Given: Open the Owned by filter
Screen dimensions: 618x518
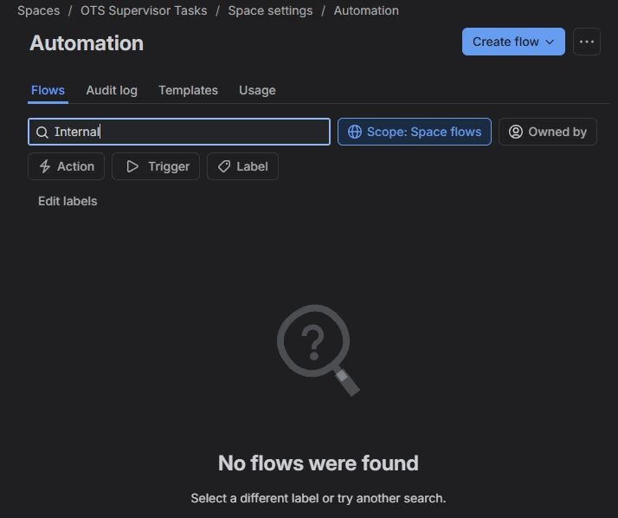Looking at the screenshot, I should (547, 132).
